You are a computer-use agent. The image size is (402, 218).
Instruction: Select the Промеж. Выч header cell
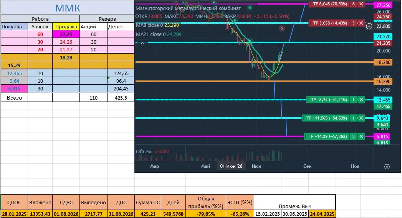point(295,202)
